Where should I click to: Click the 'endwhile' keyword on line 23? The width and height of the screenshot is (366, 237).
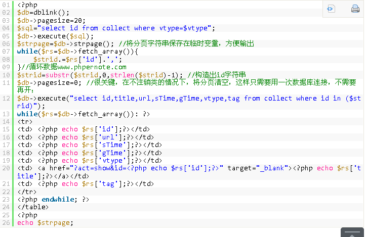pos(58,200)
